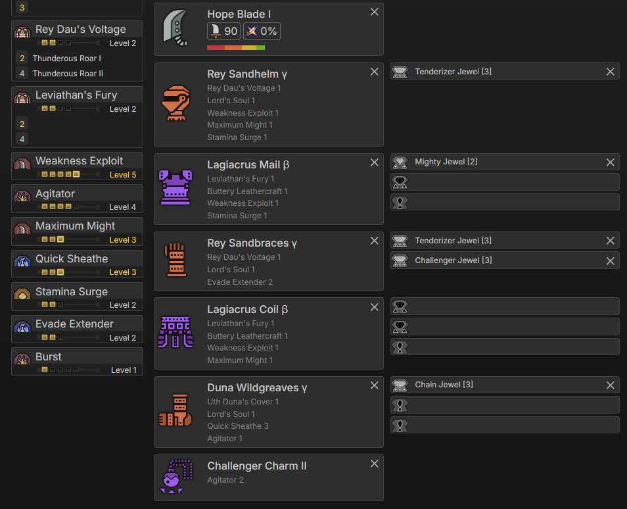Click the Rey Sandbraces γ arm icon
The image size is (627, 509).
[175, 260]
